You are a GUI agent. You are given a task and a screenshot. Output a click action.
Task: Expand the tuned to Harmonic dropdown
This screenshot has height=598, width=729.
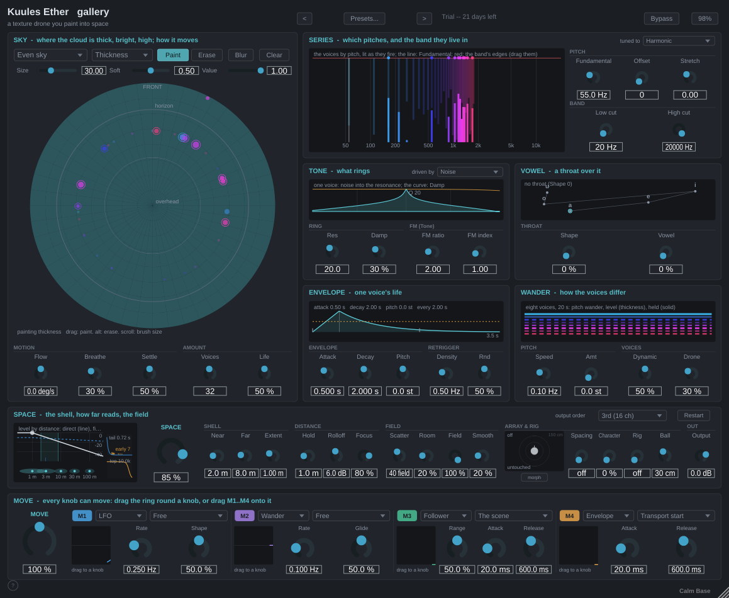[679, 41]
